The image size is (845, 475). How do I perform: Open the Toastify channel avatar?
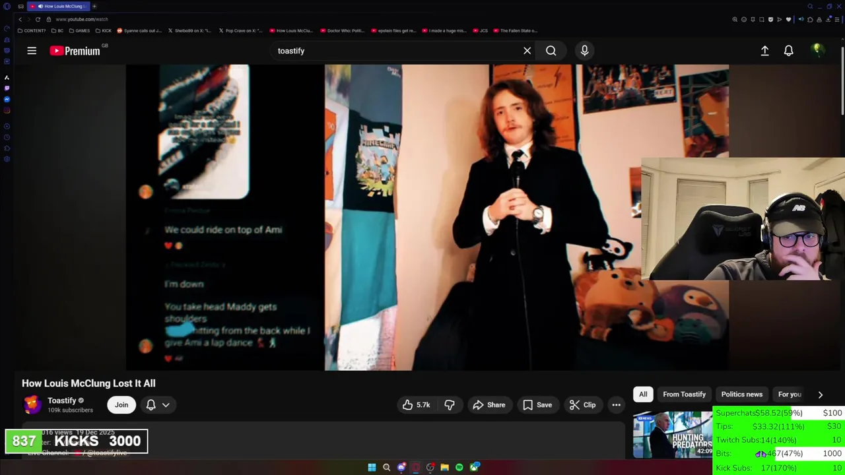click(x=32, y=404)
